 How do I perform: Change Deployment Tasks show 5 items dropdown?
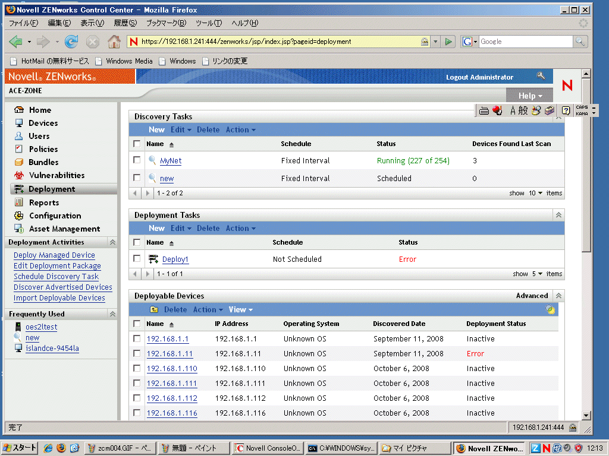[537, 274]
